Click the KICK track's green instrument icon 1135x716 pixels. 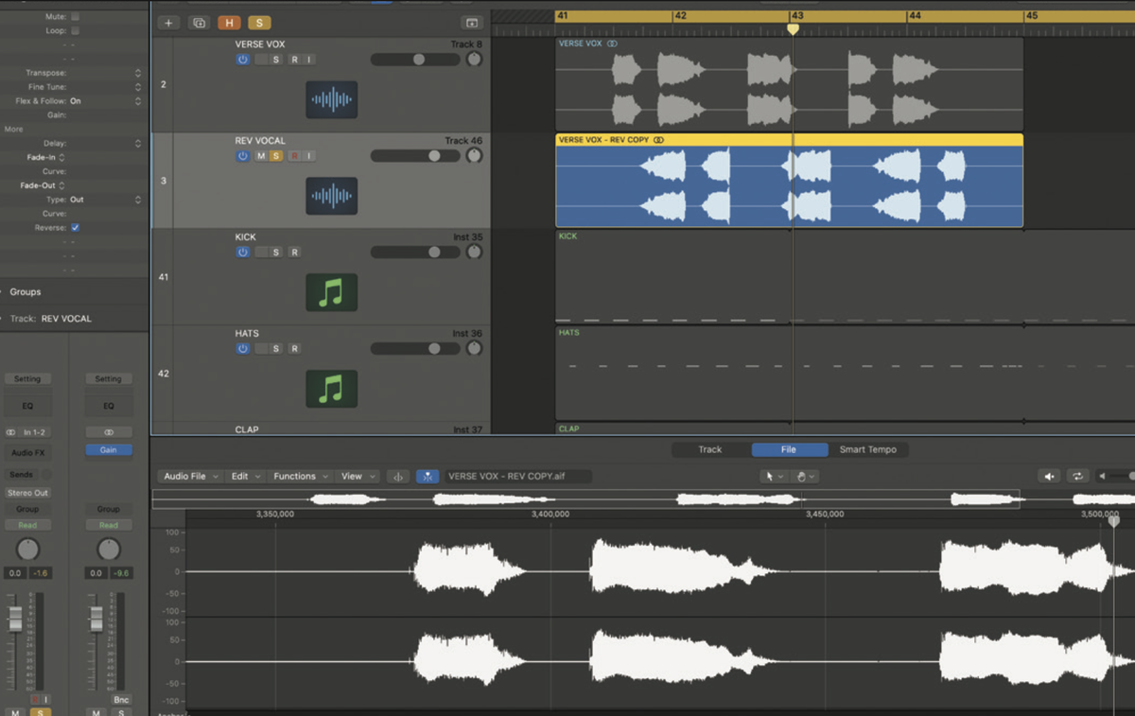[331, 292]
